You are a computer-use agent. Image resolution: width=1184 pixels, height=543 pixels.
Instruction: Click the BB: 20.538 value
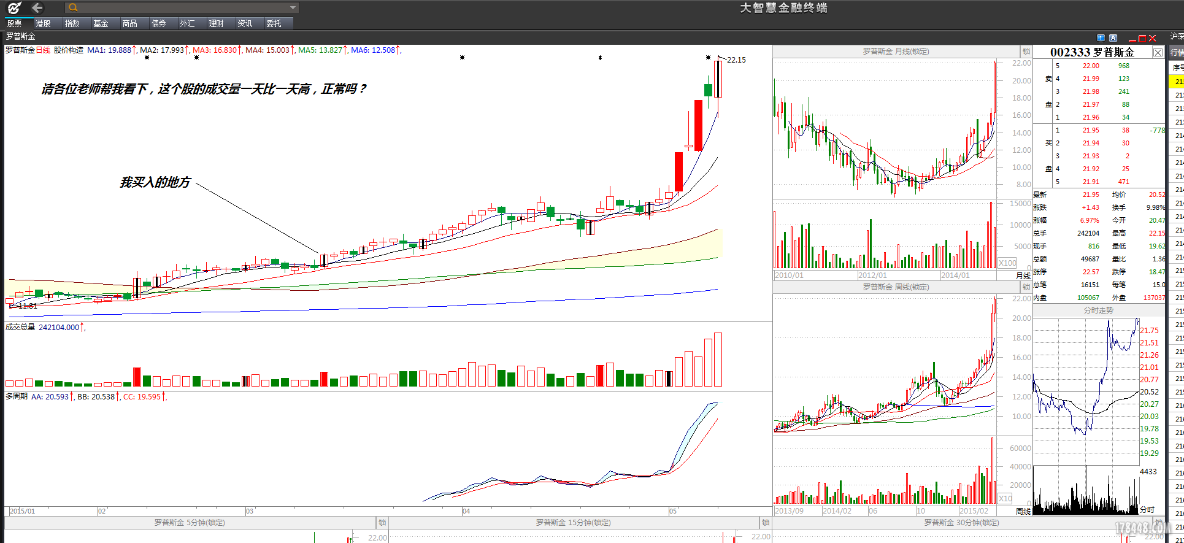coord(96,397)
